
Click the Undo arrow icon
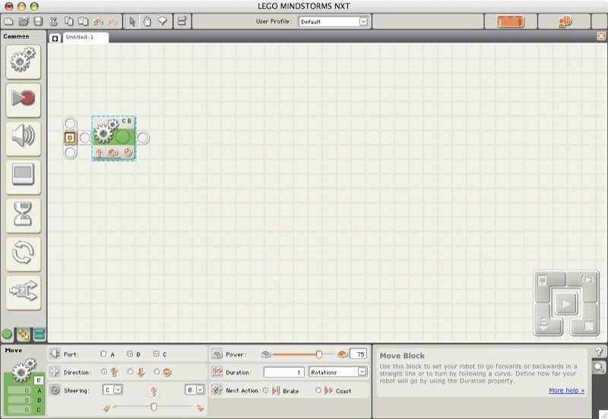tap(98, 21)
